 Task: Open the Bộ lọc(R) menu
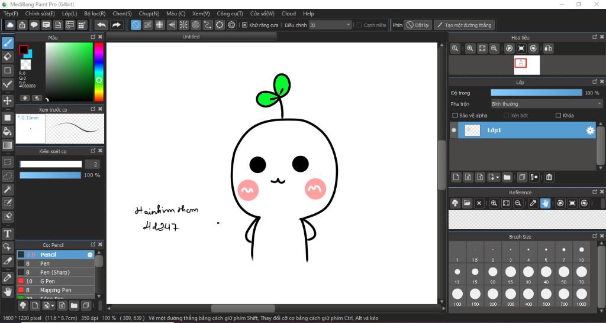point(95,14)
